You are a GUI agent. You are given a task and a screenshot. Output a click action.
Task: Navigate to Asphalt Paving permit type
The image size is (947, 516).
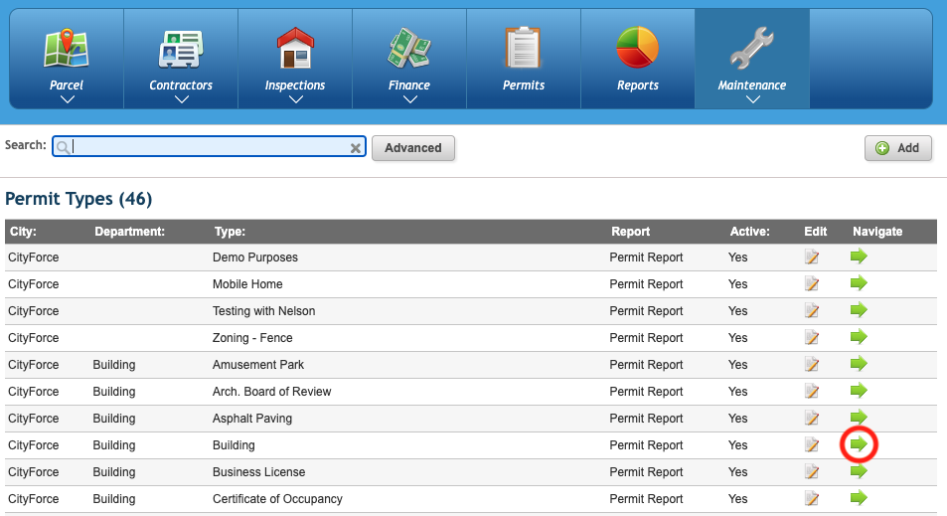point(859,417)
